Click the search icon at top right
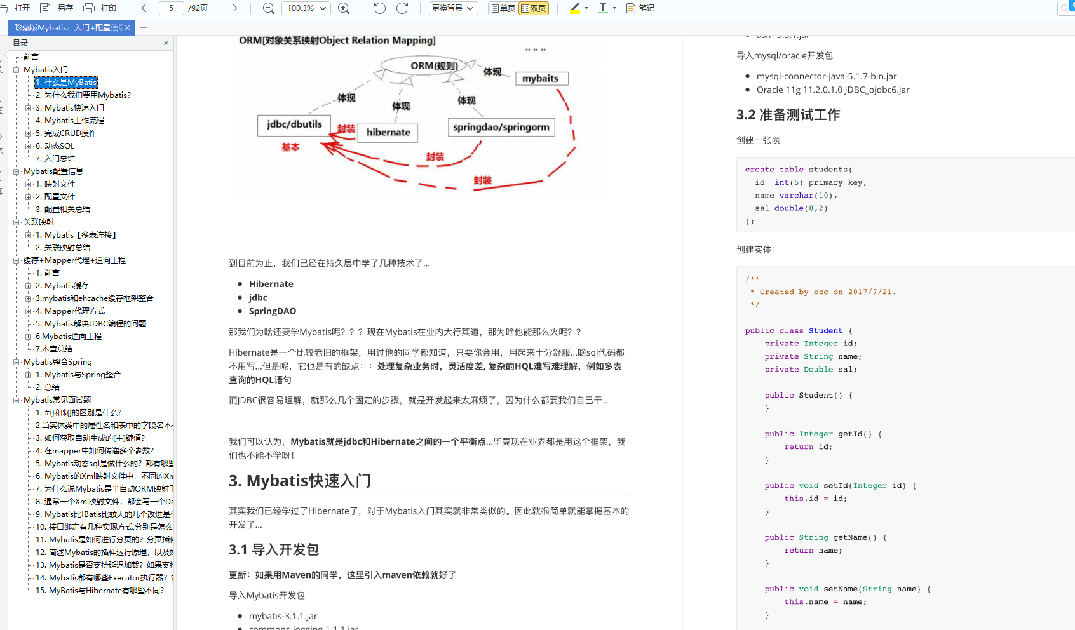The height and width of the screenshot is (630, 1075). click(x=1065, y=8)
